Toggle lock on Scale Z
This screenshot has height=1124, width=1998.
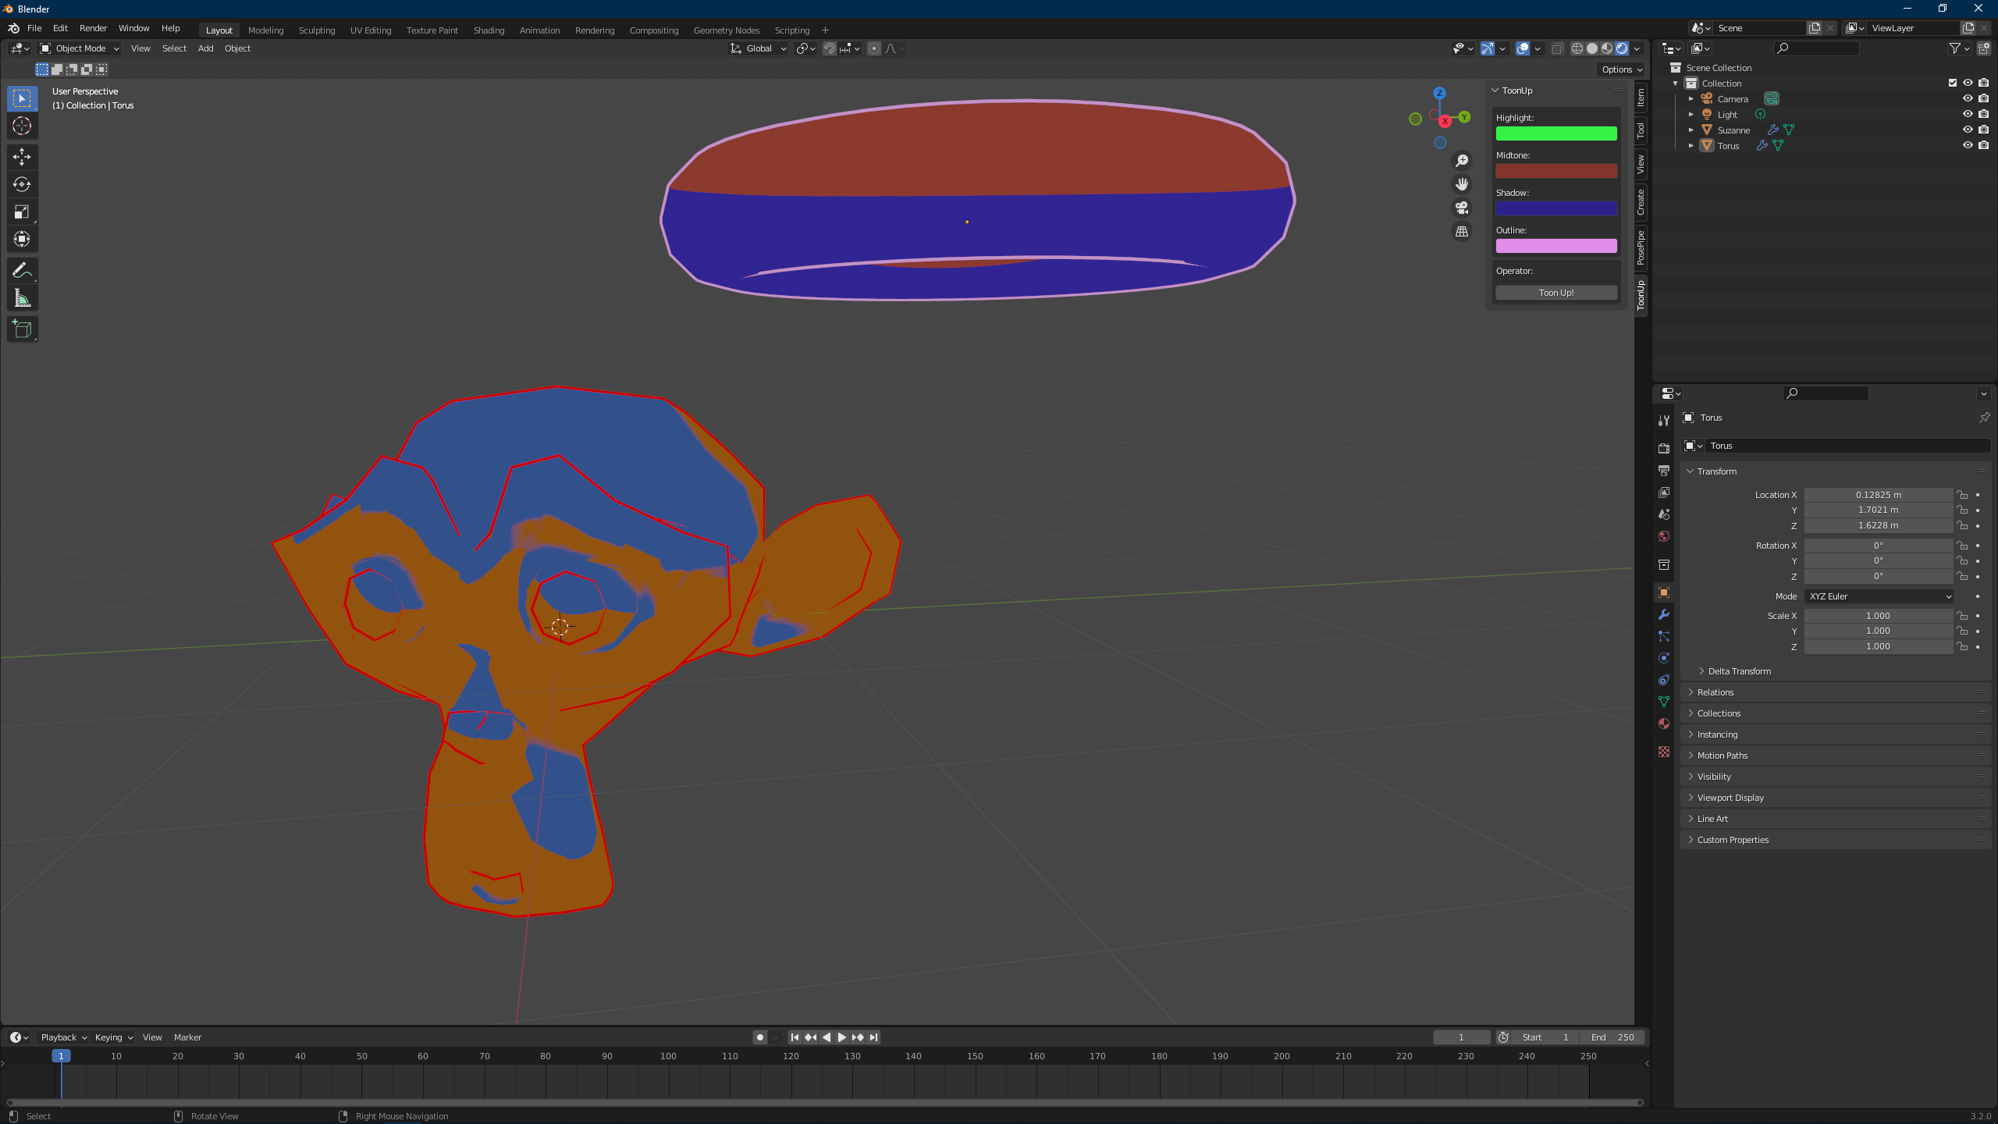(x=1962, y=646)
